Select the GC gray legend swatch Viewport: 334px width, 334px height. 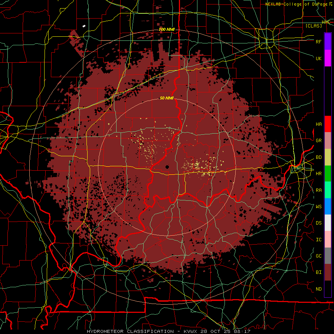click(328, 256)
